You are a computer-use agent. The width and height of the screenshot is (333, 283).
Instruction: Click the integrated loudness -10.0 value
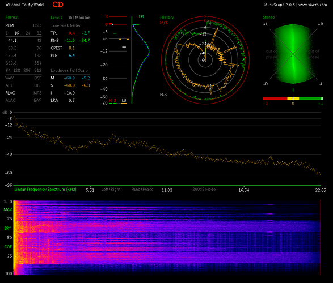[69, 93]
